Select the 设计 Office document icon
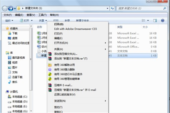 click(39, 46)
